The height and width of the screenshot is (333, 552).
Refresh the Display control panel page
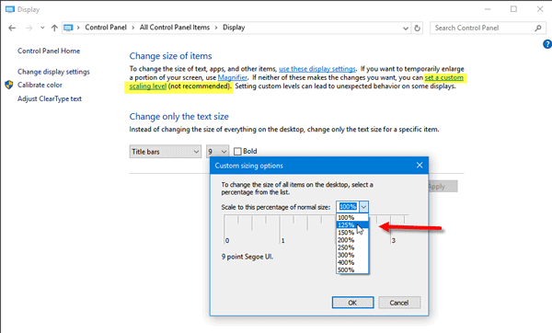pyautogui.click(x=417, y=28)
